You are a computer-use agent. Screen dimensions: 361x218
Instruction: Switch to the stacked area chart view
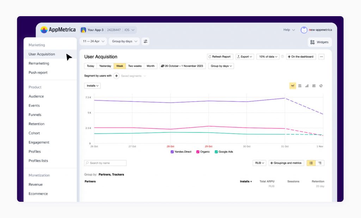[300, 85]
